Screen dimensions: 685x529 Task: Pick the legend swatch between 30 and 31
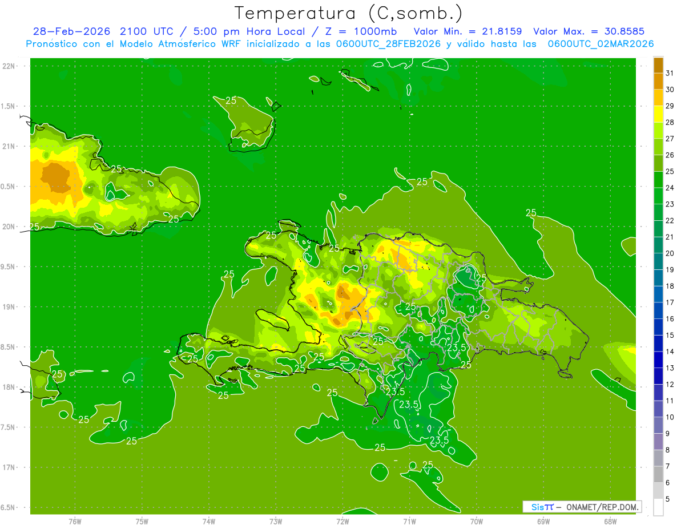pos(658,81)
